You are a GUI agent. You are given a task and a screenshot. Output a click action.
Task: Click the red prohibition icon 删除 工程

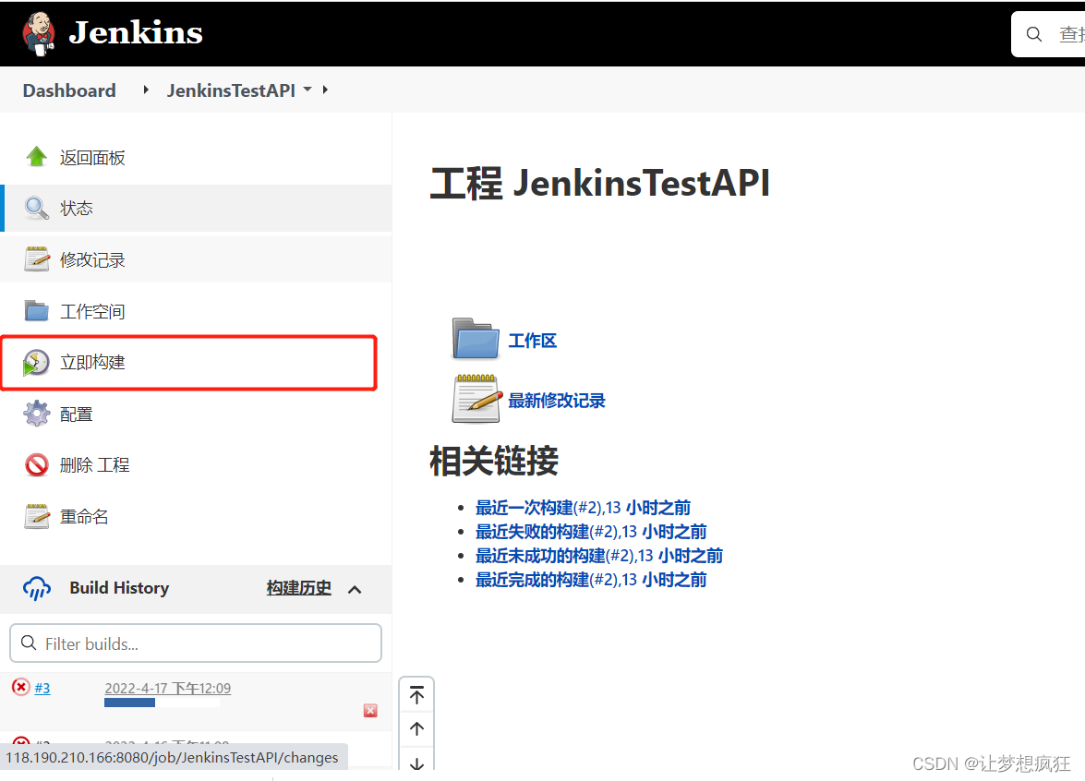click(x=37, y=465)
